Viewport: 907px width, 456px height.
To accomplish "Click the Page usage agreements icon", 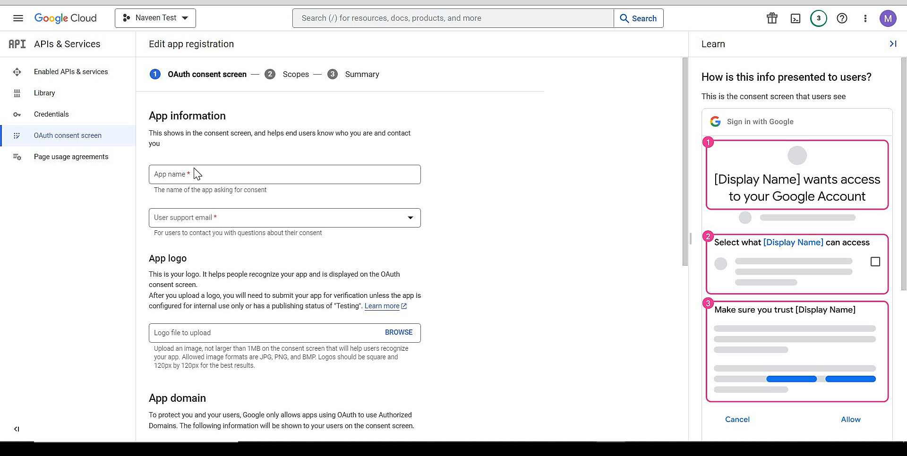I will (x=17, y=157).
